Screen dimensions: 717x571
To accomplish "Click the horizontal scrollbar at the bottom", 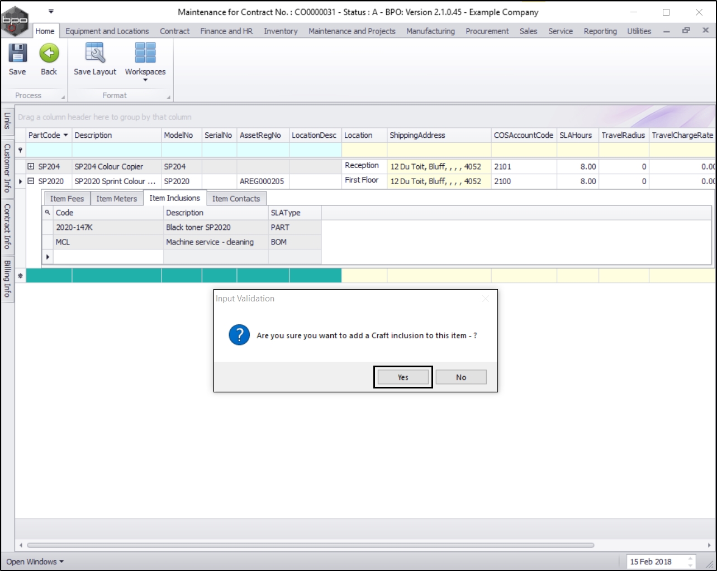I will click(x=310, y=545).
